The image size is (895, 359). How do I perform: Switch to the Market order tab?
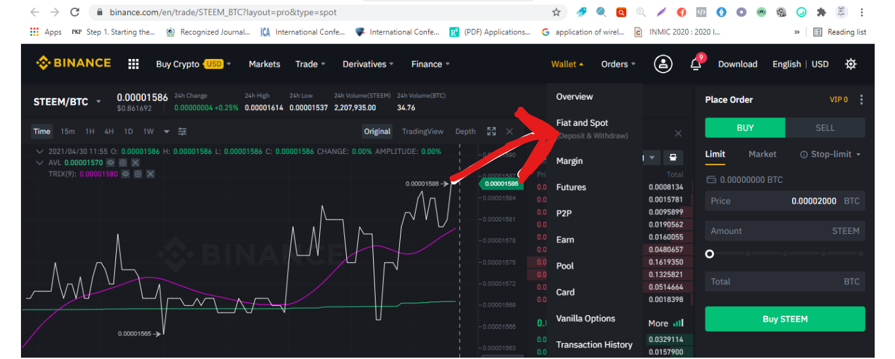pos(762,154)
